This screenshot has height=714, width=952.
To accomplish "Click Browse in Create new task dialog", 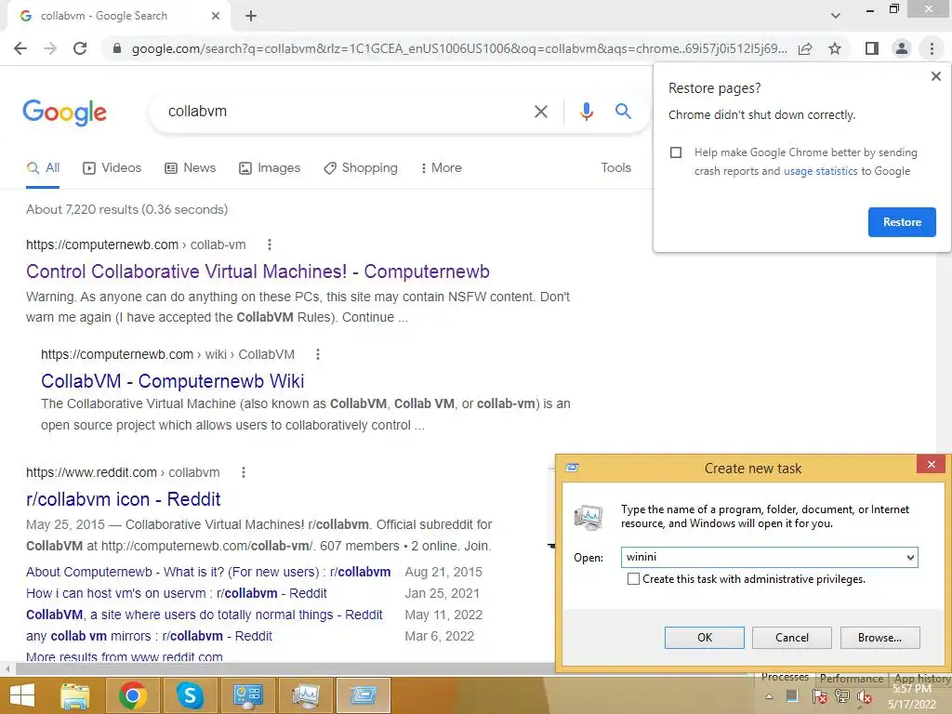I will point(879,638).
